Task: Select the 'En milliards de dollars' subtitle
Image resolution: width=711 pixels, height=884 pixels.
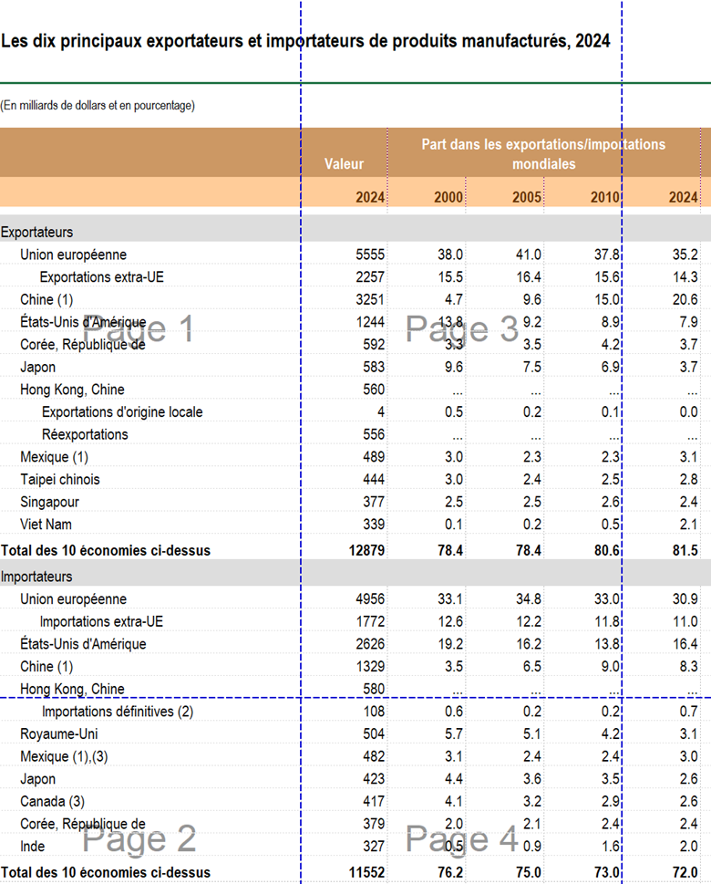Action: [98, 106]
